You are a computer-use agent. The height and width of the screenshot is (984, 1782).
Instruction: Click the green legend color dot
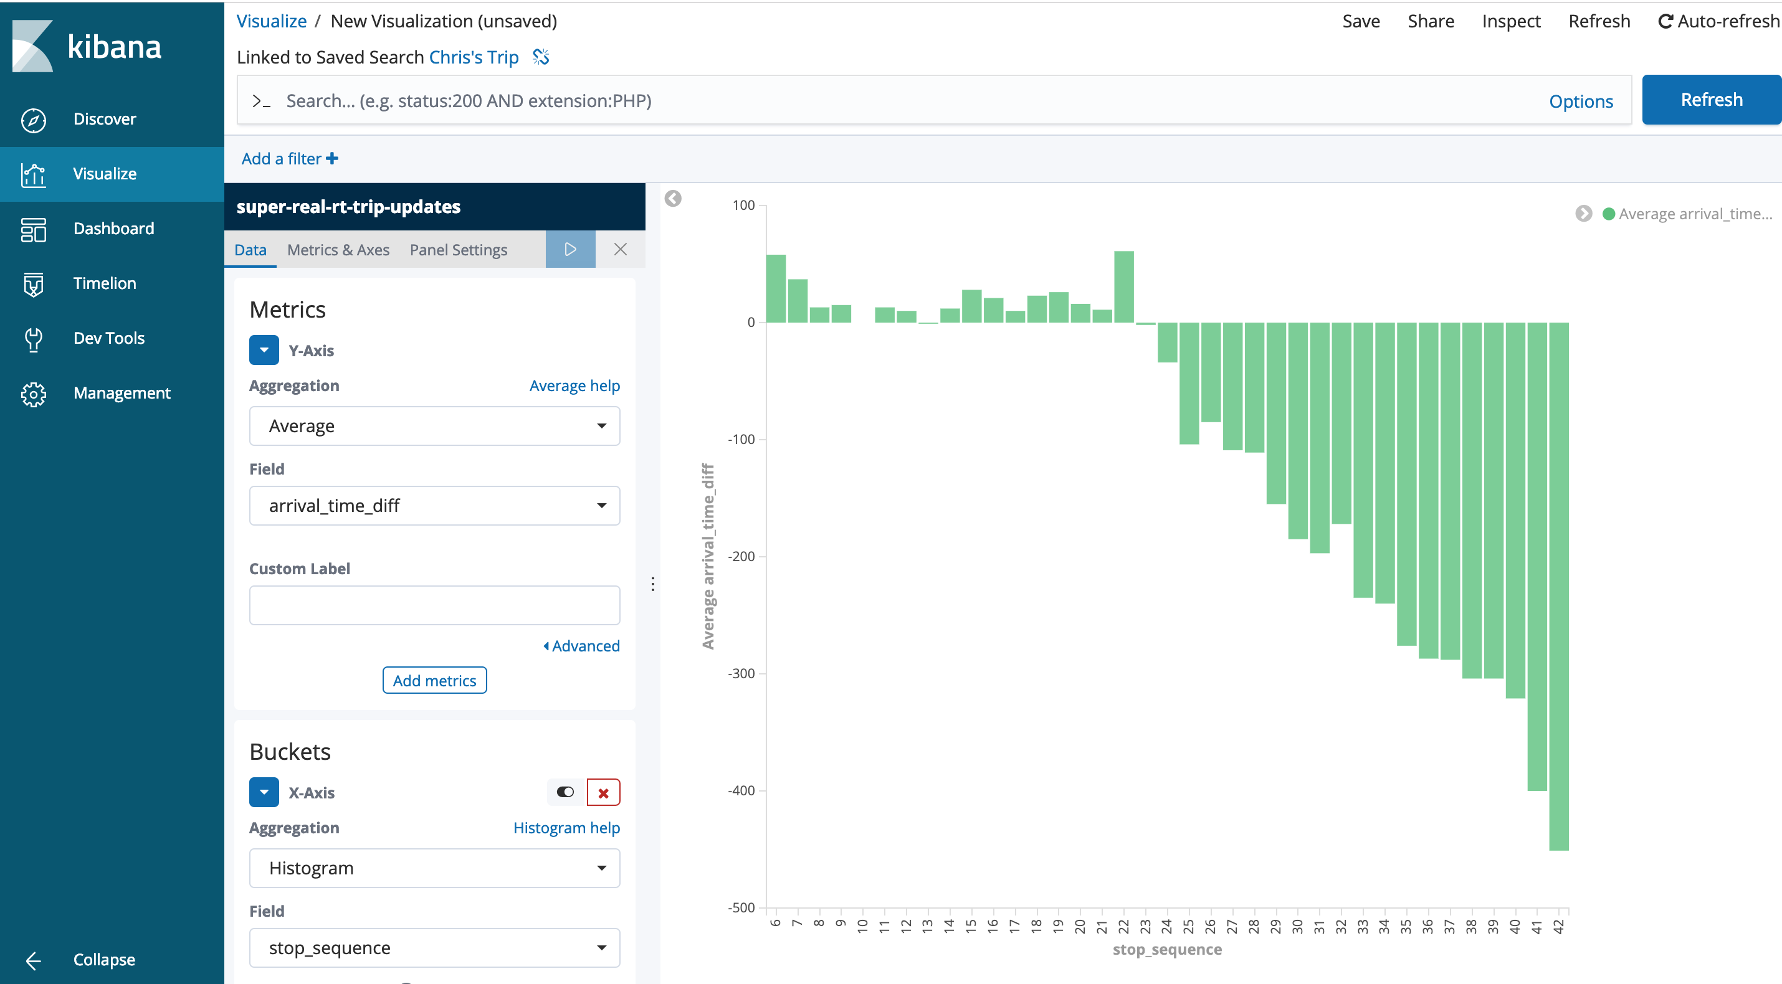point(1609,214)
